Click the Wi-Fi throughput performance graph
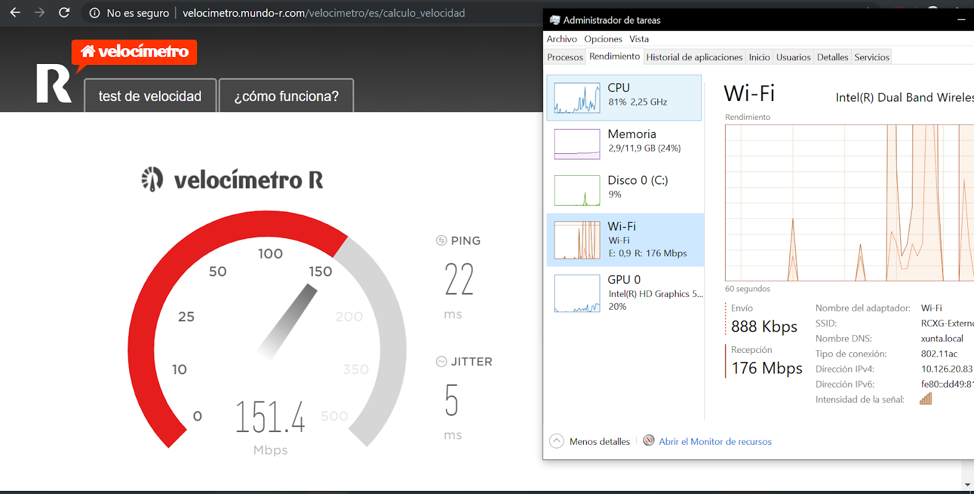The width and height of the screenshot is (974, 494). 849,203
